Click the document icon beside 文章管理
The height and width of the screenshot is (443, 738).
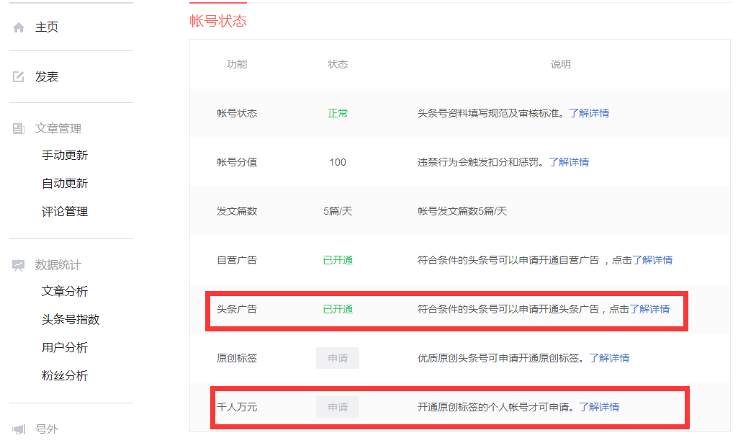18,128
